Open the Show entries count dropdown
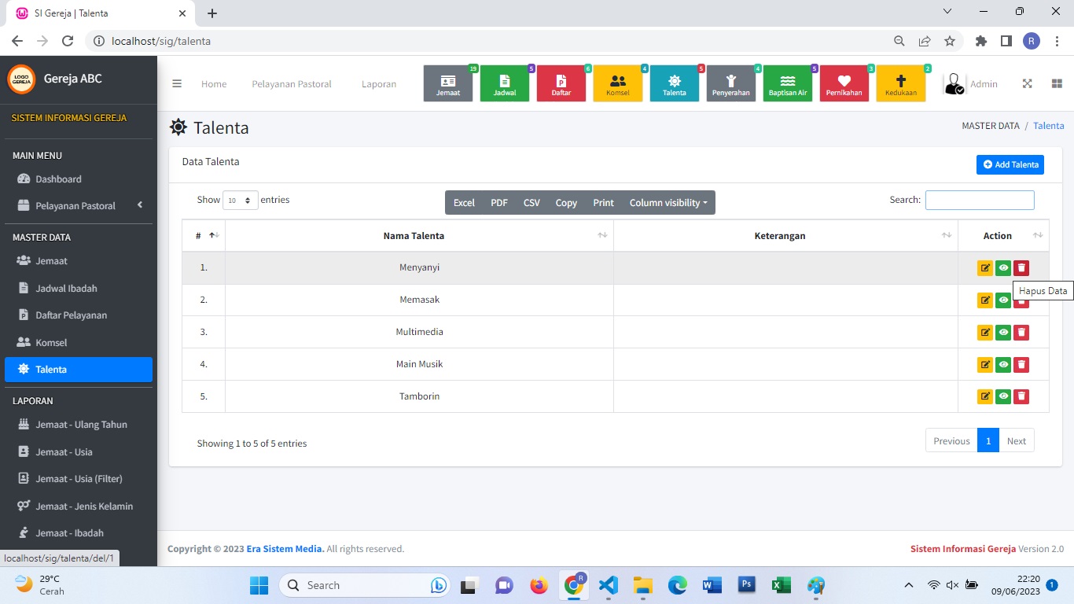 click(240, 201)
